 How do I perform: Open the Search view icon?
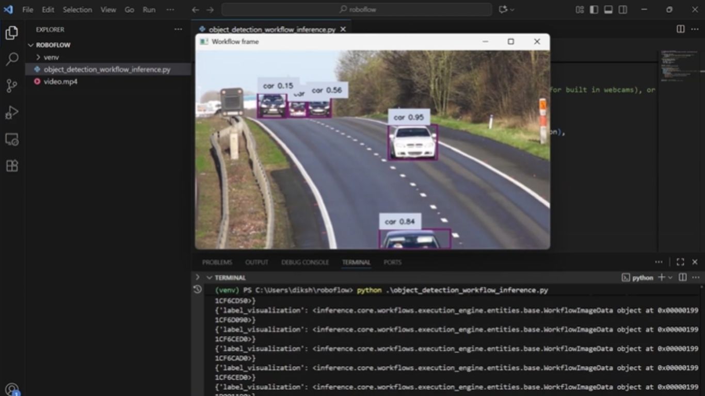[x=11, y=59]
